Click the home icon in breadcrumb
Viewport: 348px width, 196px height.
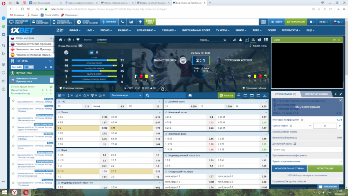coord(60,39)
